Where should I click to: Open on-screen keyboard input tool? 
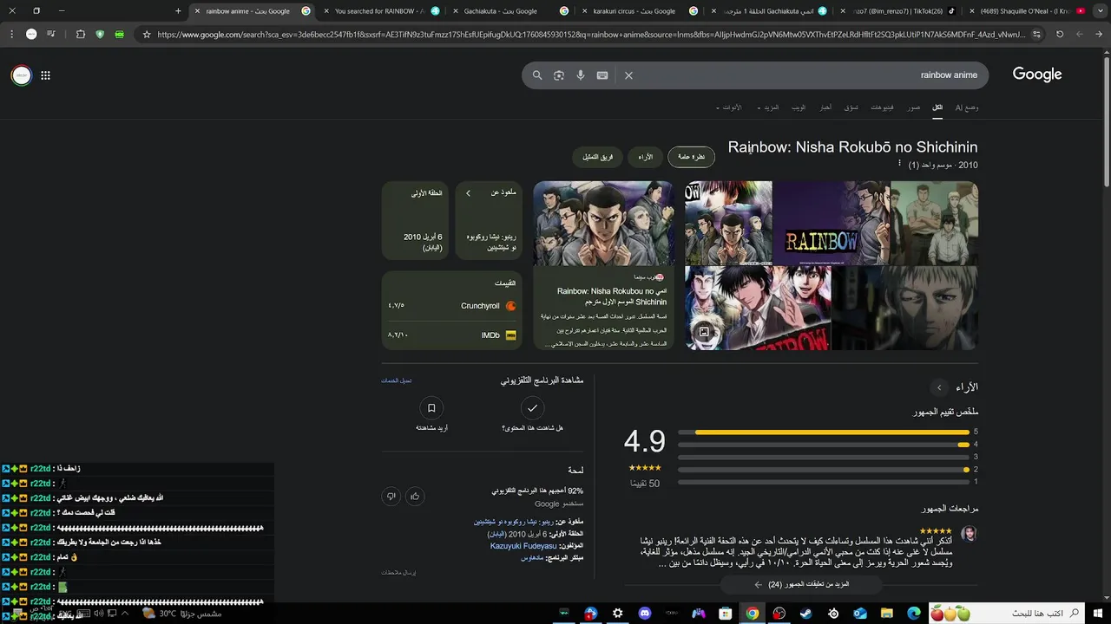click(x=602, y=75)
